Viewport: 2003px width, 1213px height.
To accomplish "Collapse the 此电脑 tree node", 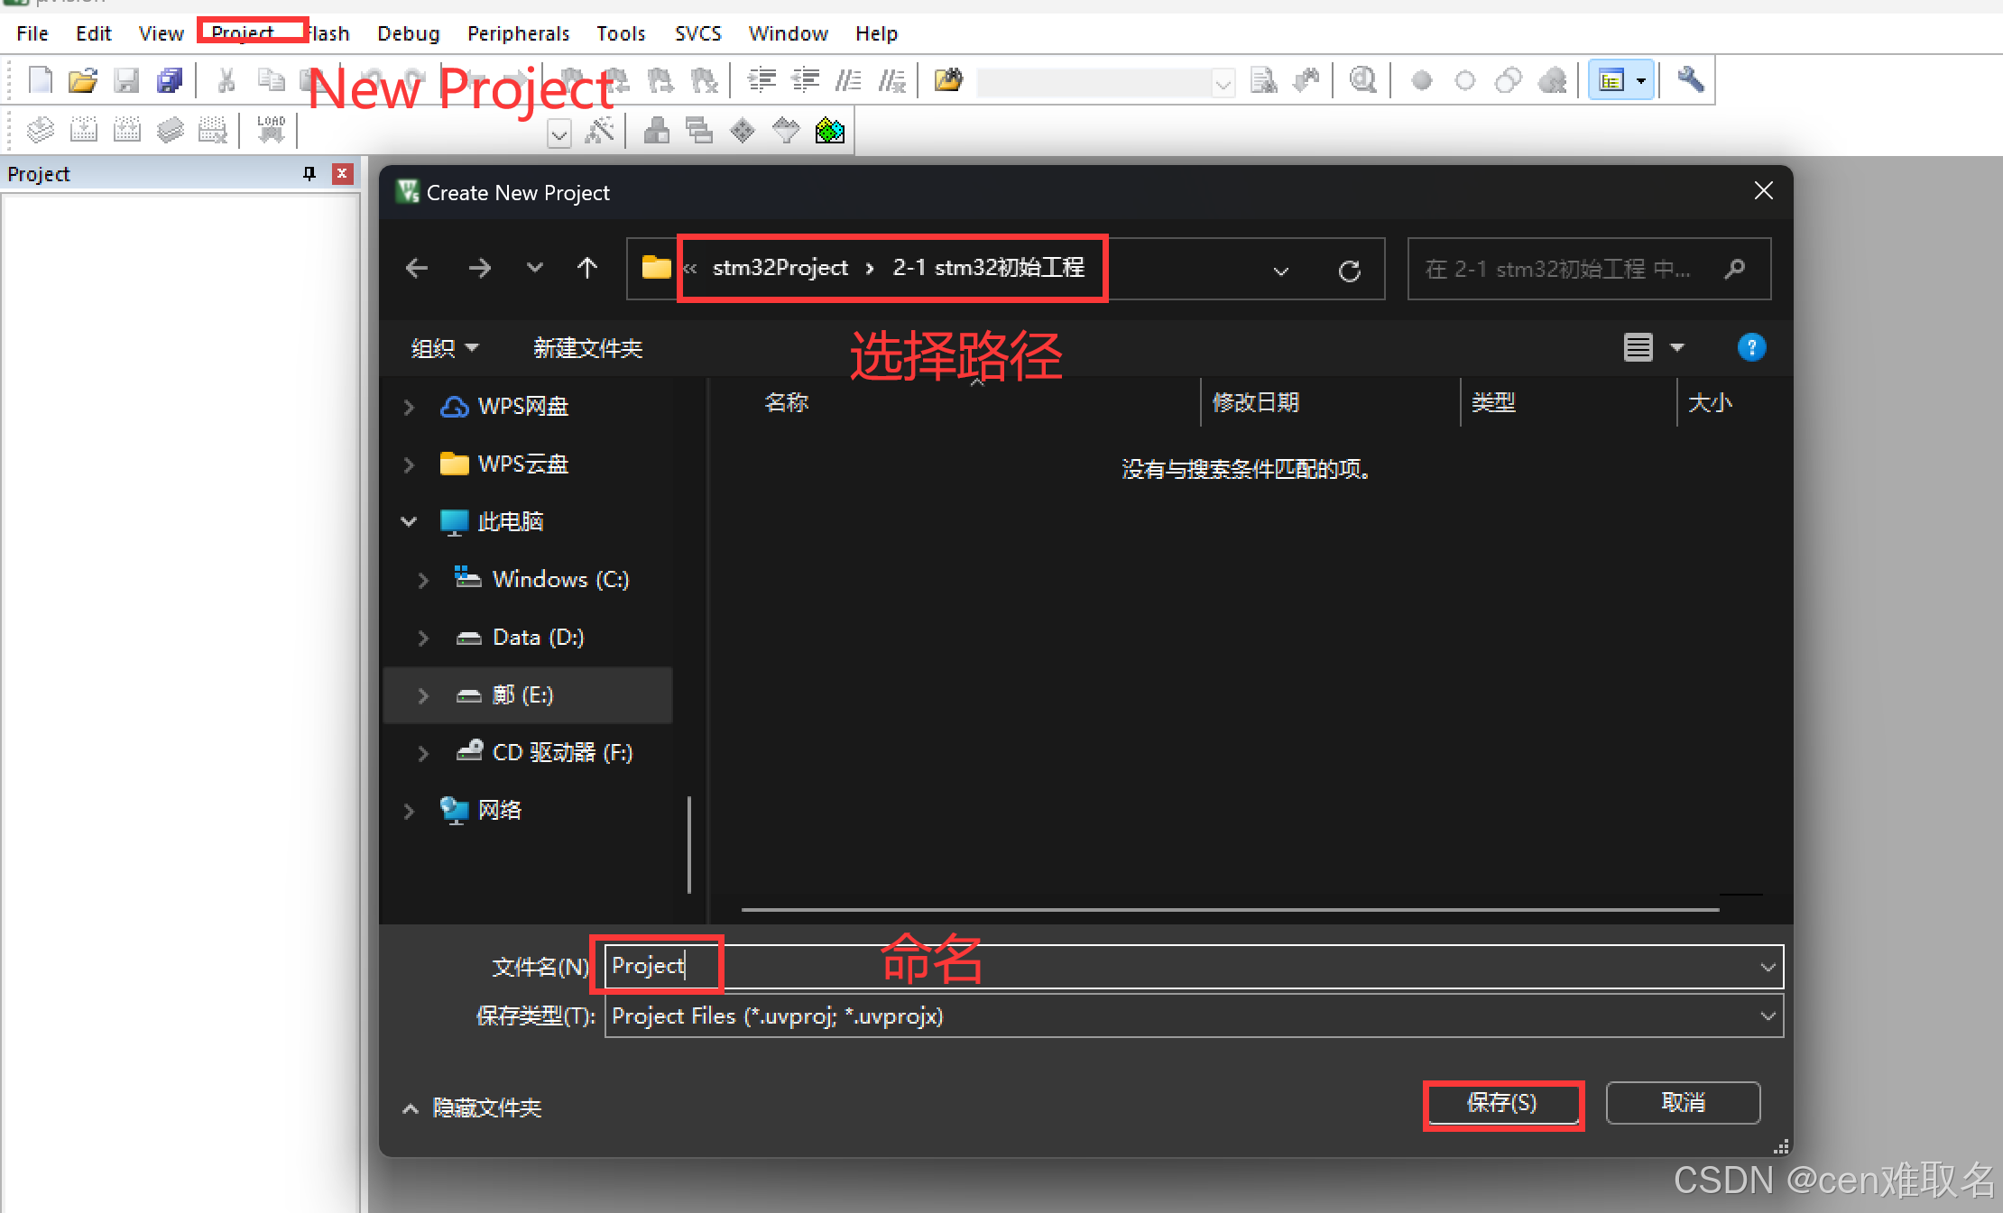I will 409,521.
